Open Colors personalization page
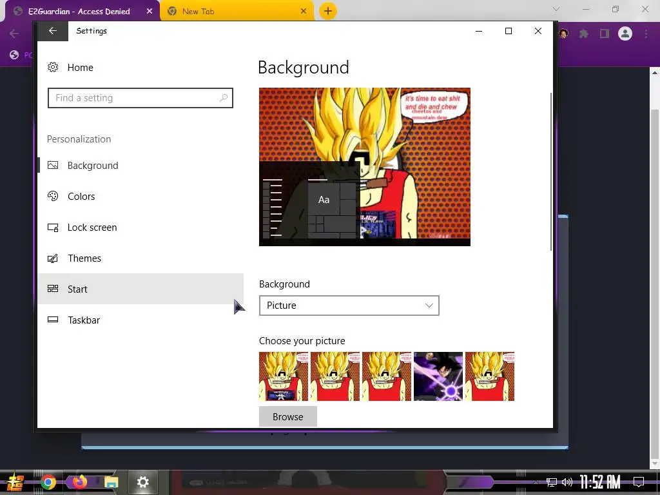 (x=140, y=196)
